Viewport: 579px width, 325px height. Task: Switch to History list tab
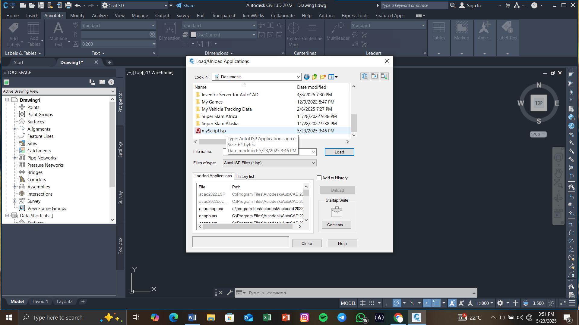pyautogui.click(x=245, y=176)
